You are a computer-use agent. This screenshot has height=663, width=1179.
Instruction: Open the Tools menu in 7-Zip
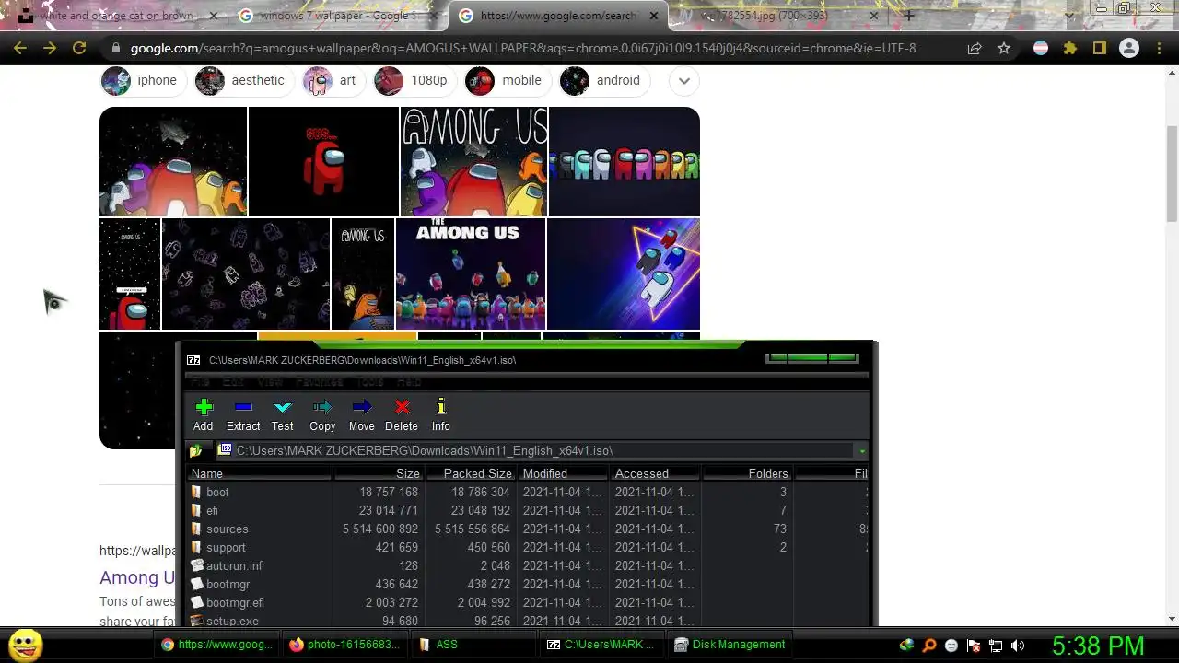pos(369,381)
